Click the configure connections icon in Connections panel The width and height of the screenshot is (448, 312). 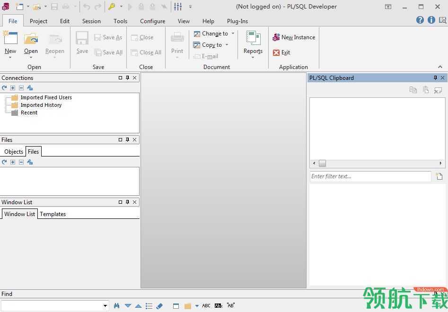pos(30,88)
